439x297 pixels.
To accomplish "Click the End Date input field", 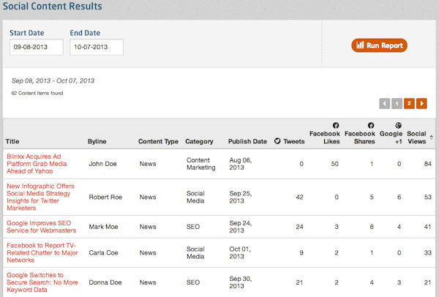I will click(97, 47).
